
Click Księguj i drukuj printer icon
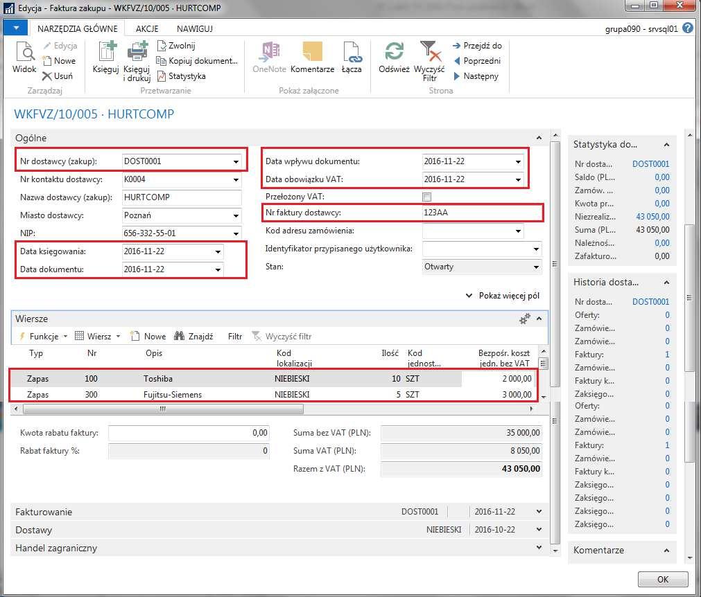[137, 51]
